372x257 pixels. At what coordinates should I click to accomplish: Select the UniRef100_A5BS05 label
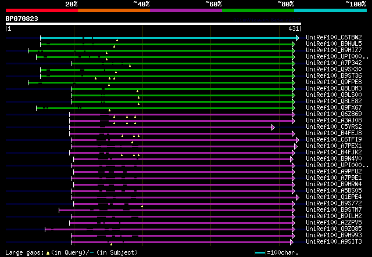pyautogui.click(x=334, y=191)
